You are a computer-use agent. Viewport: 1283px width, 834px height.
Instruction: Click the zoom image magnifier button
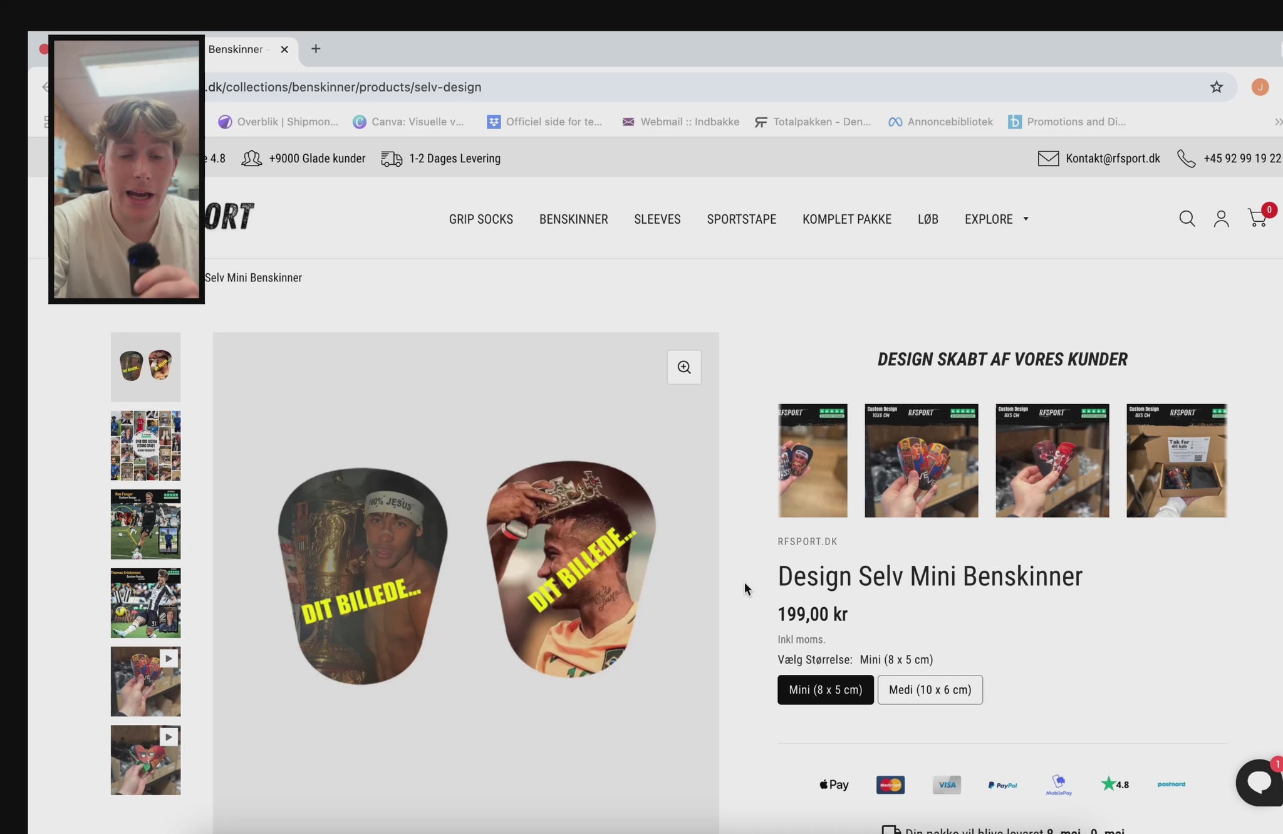pos(684,367)
